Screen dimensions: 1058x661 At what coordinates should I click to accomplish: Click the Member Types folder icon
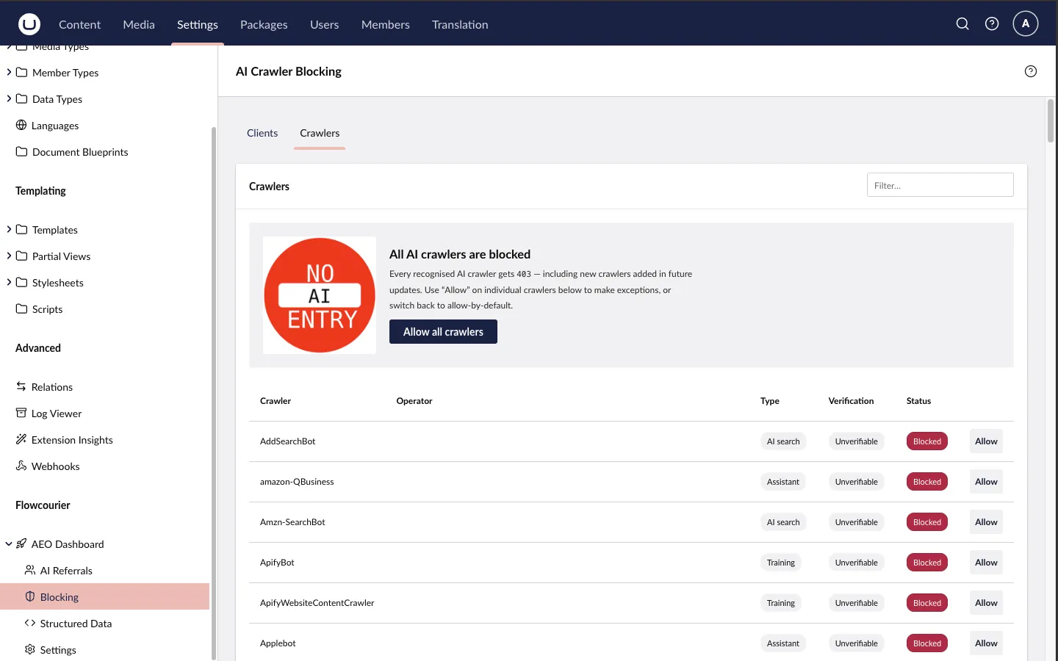point(22,72)
